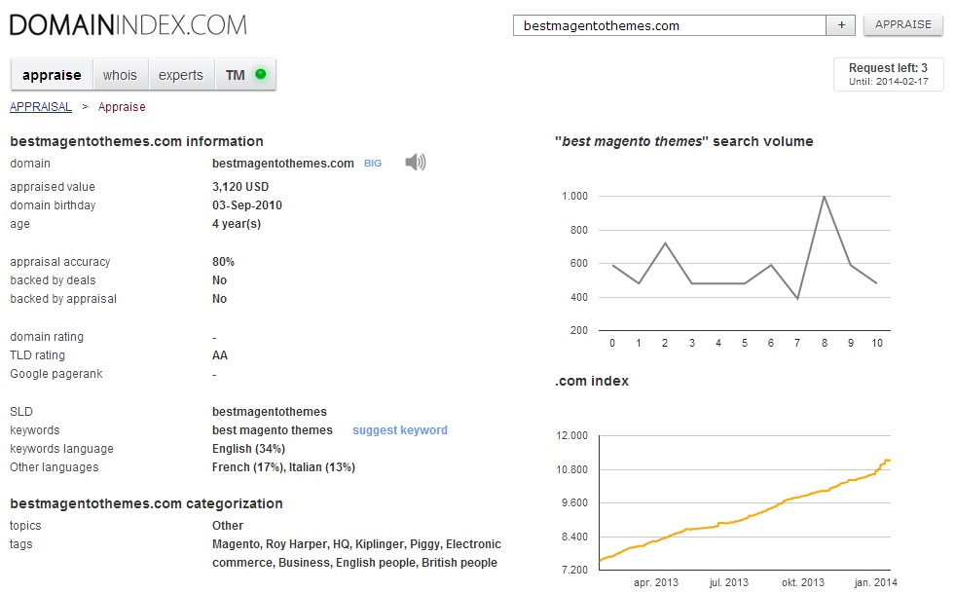The image size is (955, 593).
Task: Click the 'backed by deals' label
Action: 53,280
